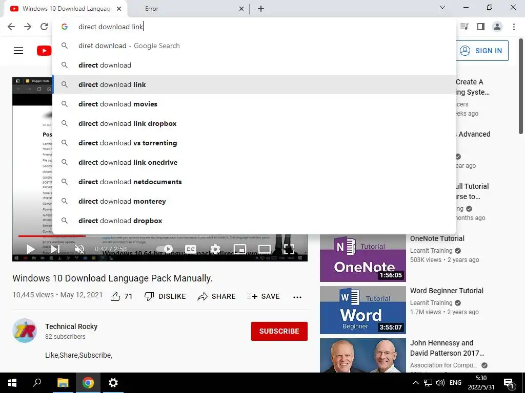Select suggestion 'direct download monterey'
This screenshot has width=525, height=393.
click(x=254, y=201)
